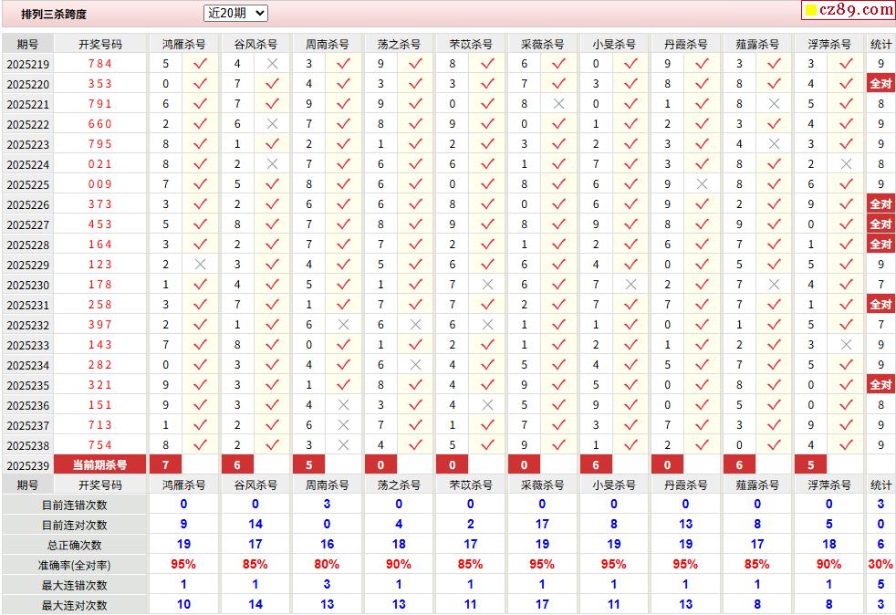Click 鸿雁's 最大连对次数 value 10
This screenshot has height=615, width=896.
(x=183, y=604)
